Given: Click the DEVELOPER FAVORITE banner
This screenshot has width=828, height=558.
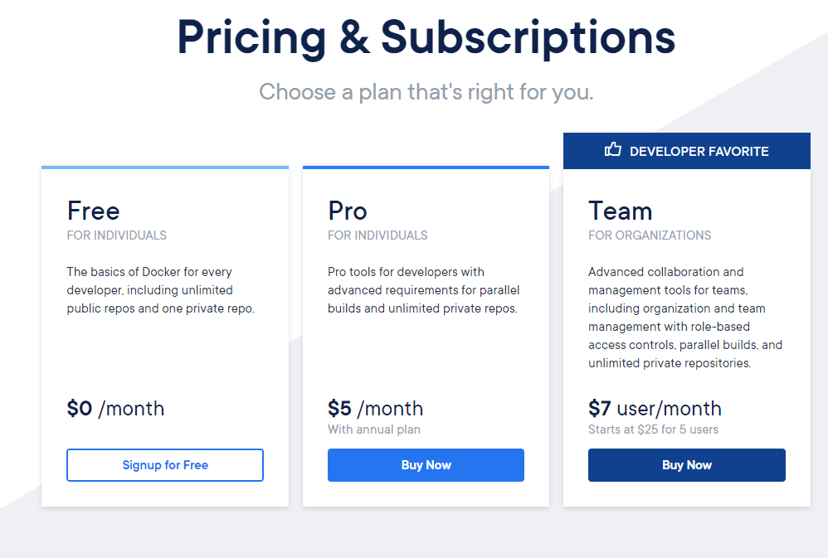Looking at the screenshot, I should (x=687, y=150).
